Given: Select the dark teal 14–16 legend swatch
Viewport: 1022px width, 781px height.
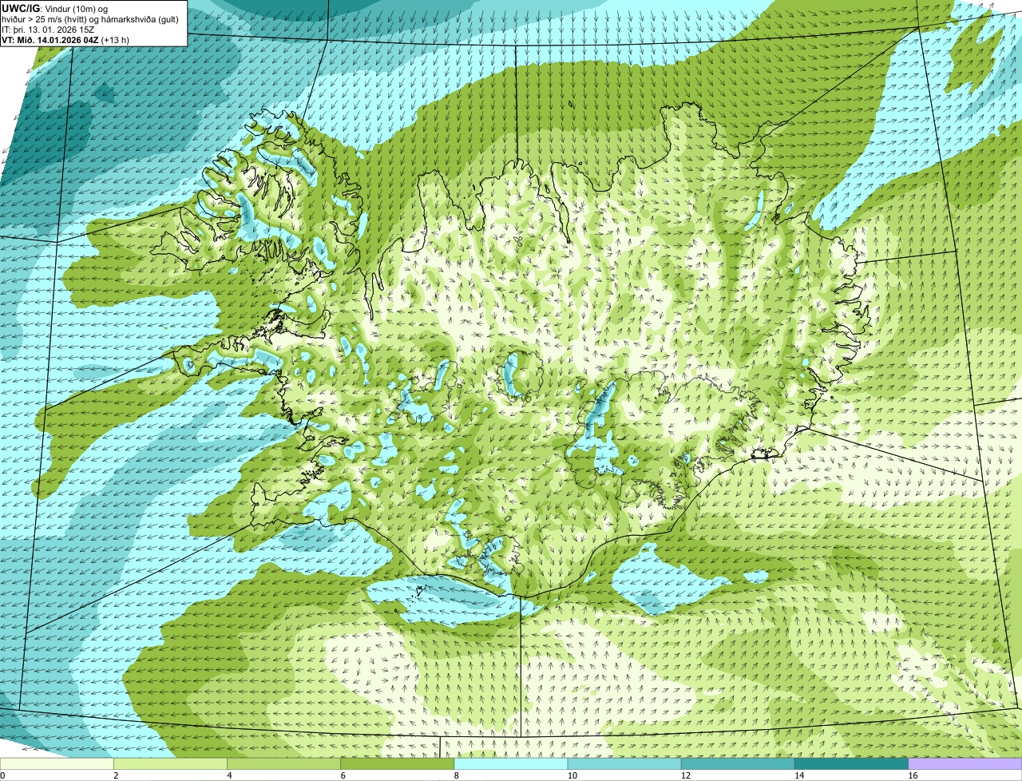Looking at the screenshot, I should tap(852, 764).
